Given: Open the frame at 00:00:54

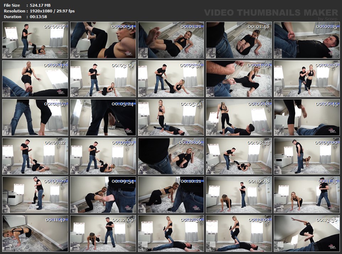Looking at the screenshot, I should click(103, 40).
